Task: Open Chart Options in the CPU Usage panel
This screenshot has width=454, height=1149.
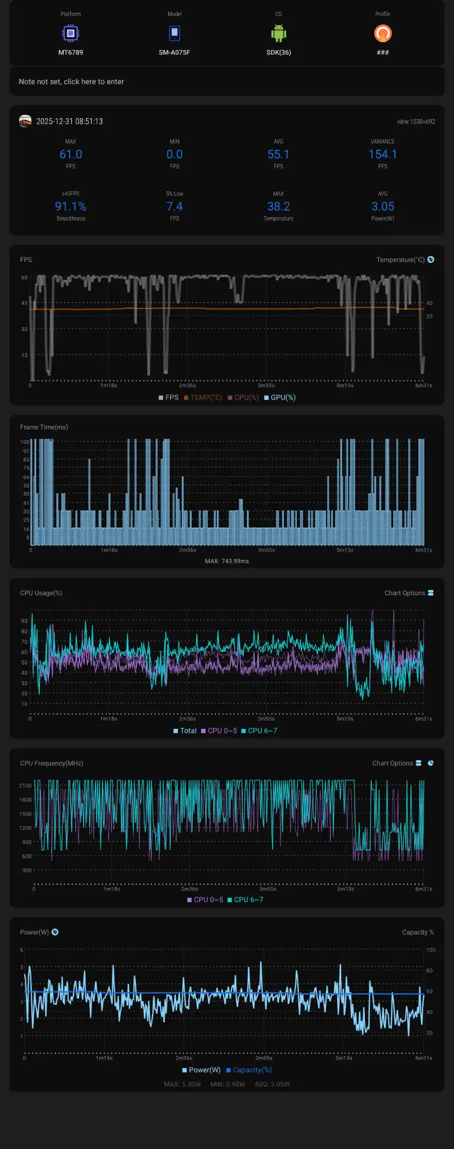Action: coord(409,593)
